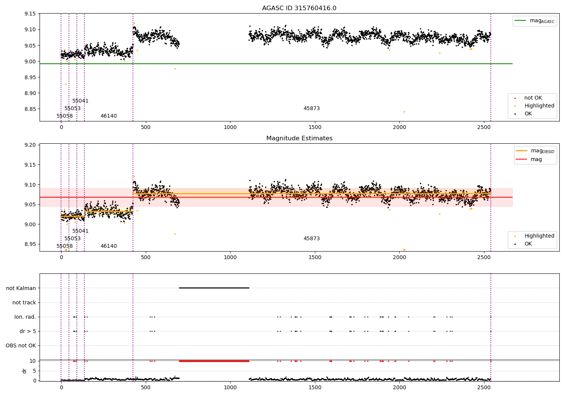This screenshot has height=396, width=565.
Task: Click 55041 label in the Magnitude Estimates plot
Action: point(80,231)
